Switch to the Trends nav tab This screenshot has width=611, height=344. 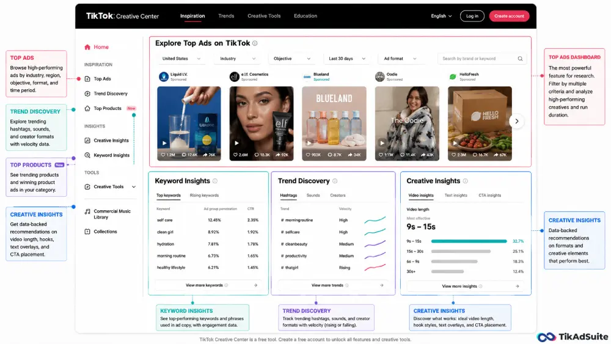coord(226,16)
